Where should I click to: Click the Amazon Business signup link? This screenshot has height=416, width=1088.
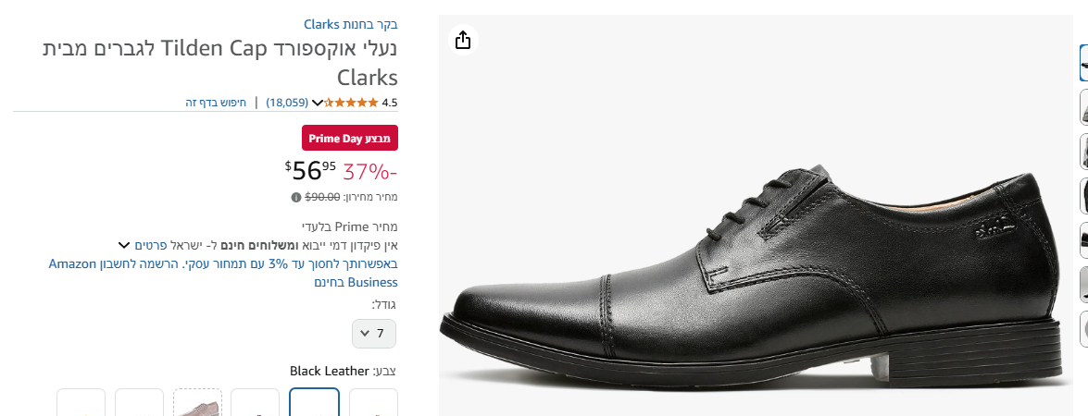point(223,273)
